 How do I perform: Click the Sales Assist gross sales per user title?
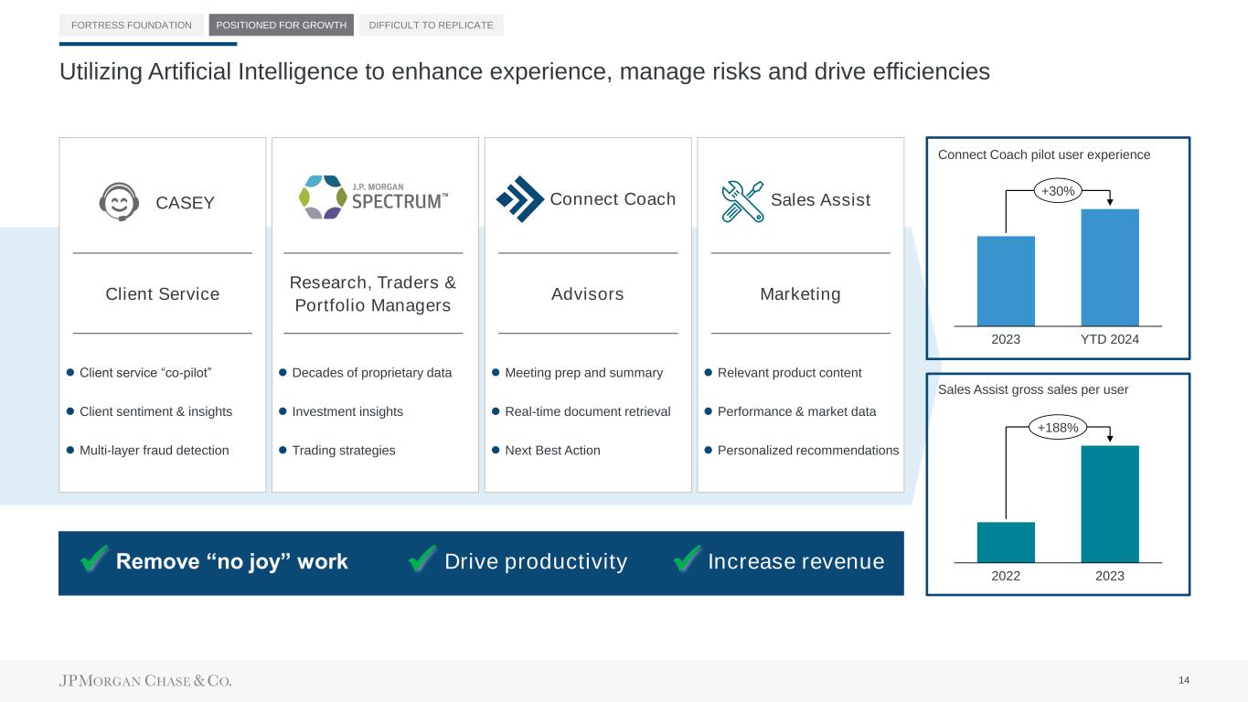click(x=1033, y=389)
